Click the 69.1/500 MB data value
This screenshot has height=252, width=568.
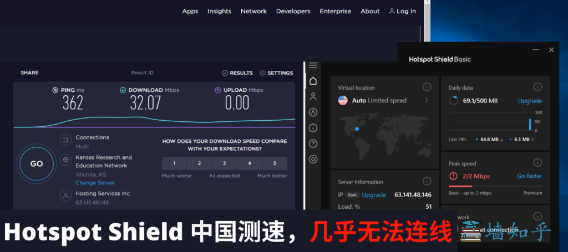coord(480,101)
